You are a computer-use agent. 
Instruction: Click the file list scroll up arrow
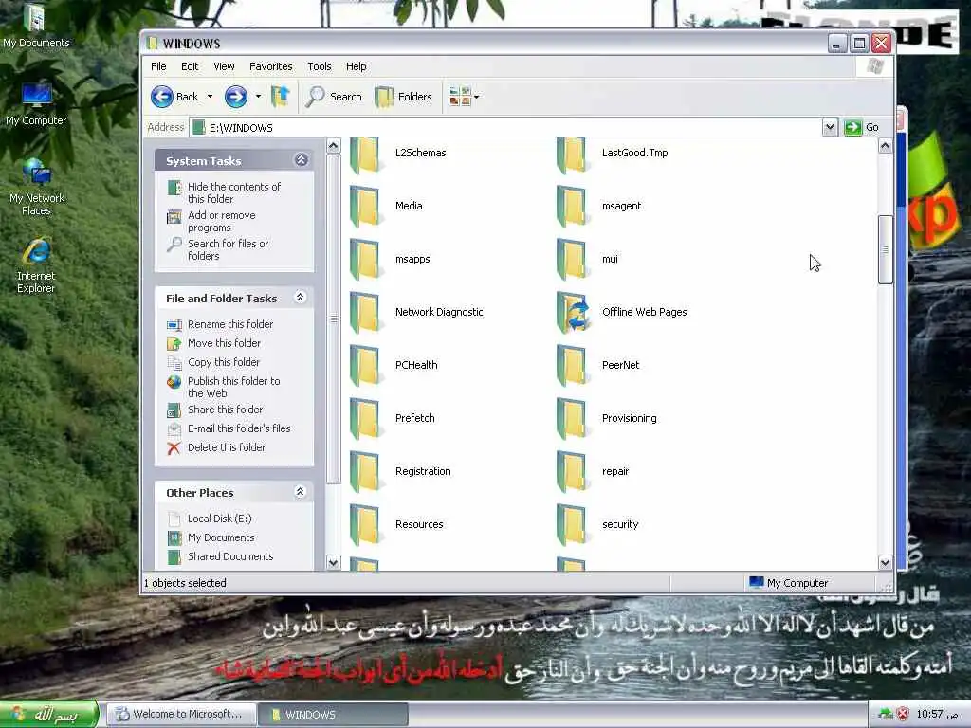[x=885, y=146]
